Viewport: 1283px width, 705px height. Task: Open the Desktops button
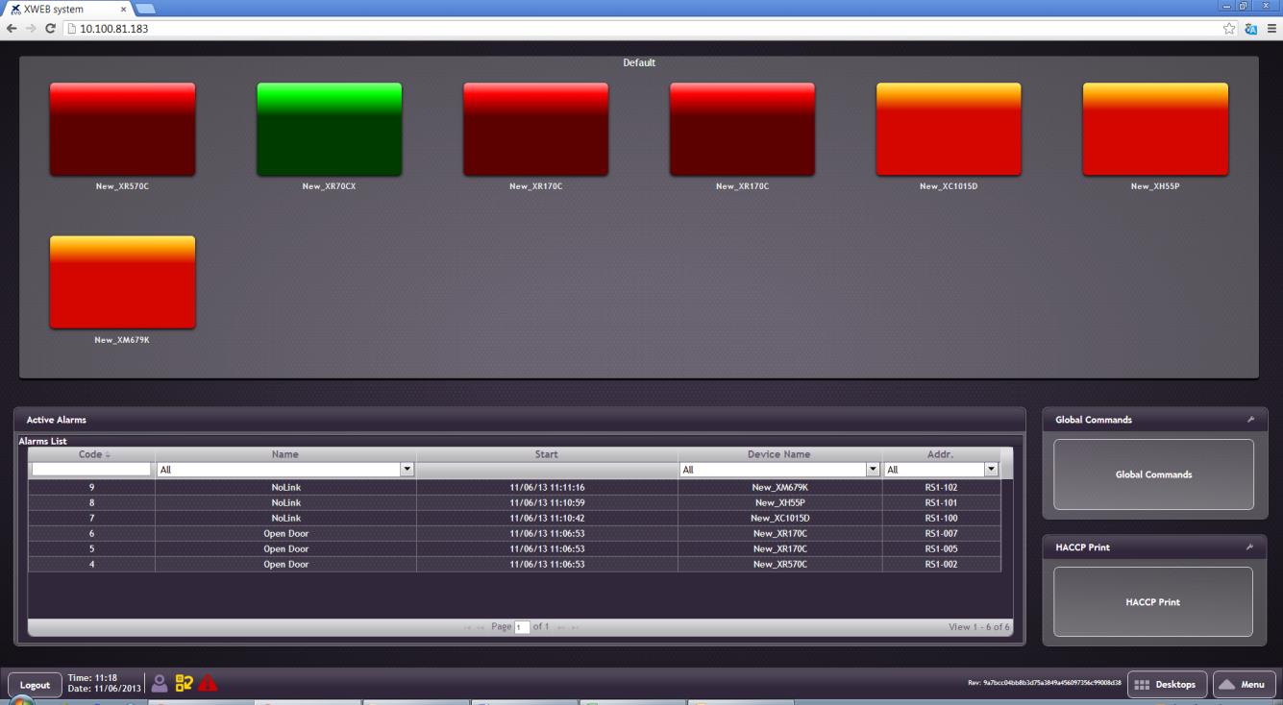[x=1167, y=685]
